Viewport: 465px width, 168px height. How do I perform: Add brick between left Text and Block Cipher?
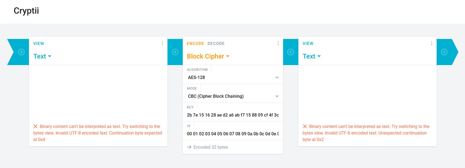(175, 52)
